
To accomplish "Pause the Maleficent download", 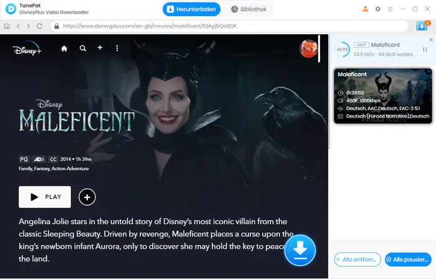I will coord(425,49).
